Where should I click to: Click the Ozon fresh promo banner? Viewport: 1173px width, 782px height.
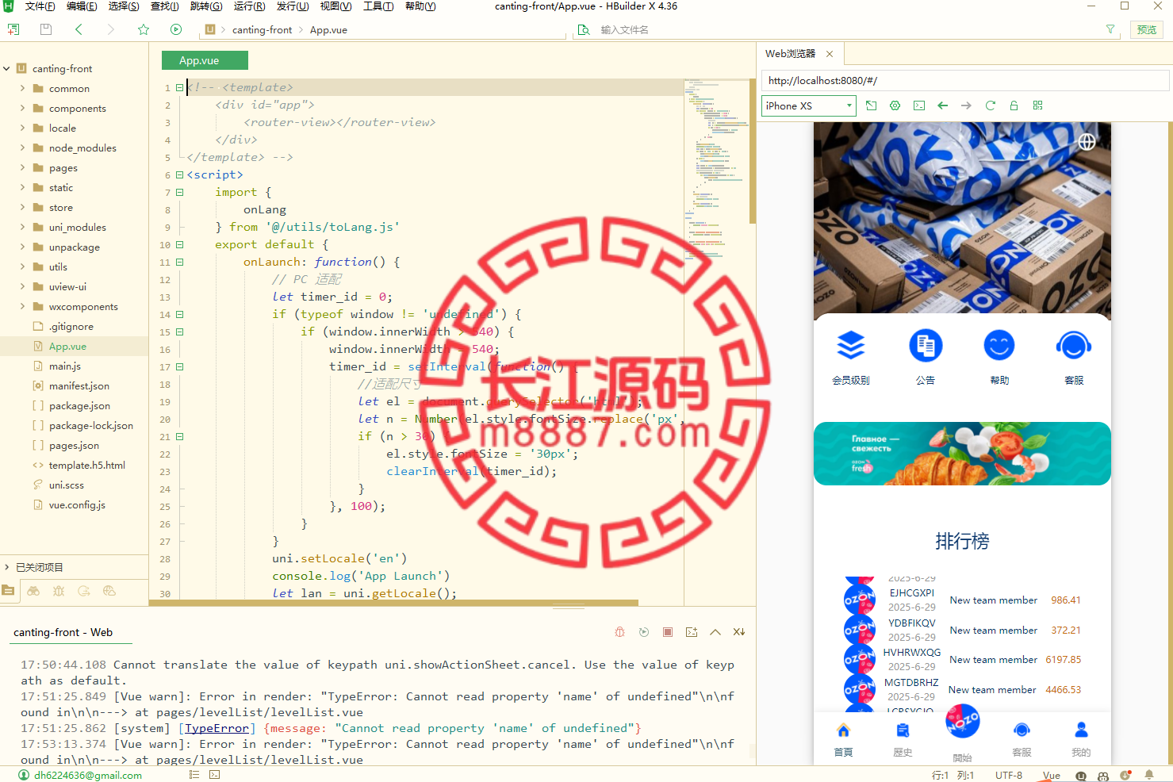pos(962,454)
